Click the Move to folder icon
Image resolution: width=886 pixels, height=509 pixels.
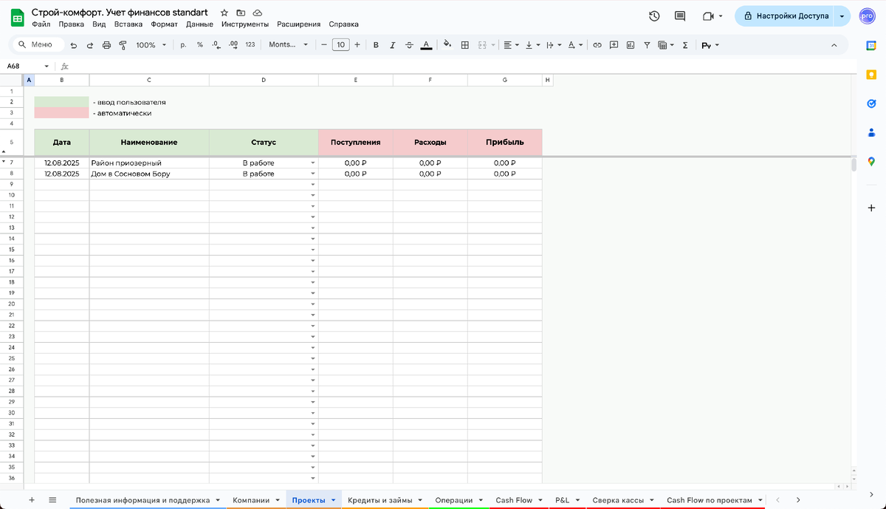pos(241,13)
